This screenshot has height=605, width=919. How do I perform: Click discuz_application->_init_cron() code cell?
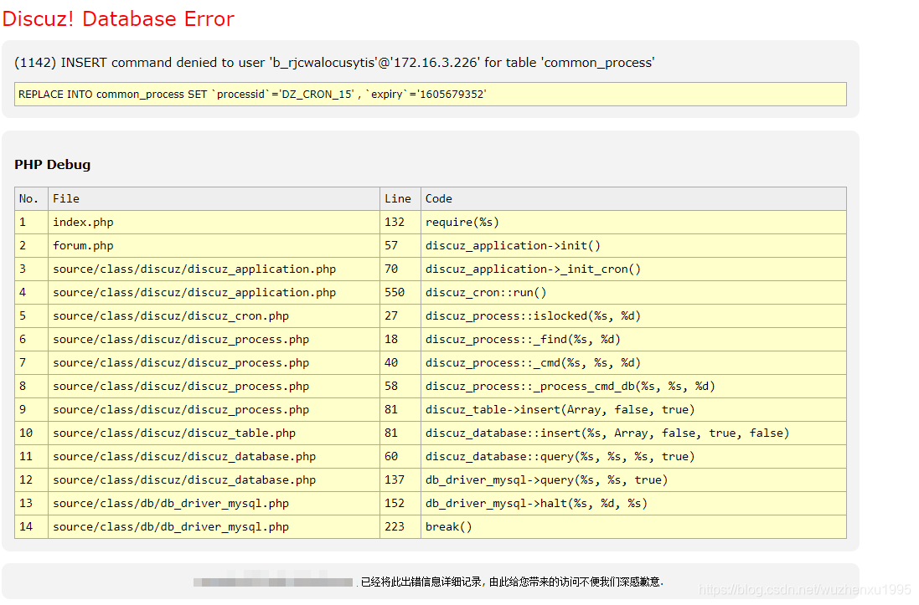coord(633,269)
